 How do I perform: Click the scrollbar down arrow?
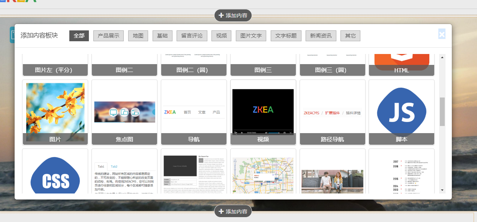pyautogui.click(x=442, y=190)
